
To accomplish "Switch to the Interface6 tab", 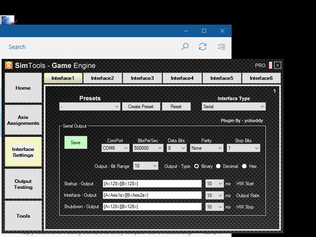I will click(x=261, y=78).
